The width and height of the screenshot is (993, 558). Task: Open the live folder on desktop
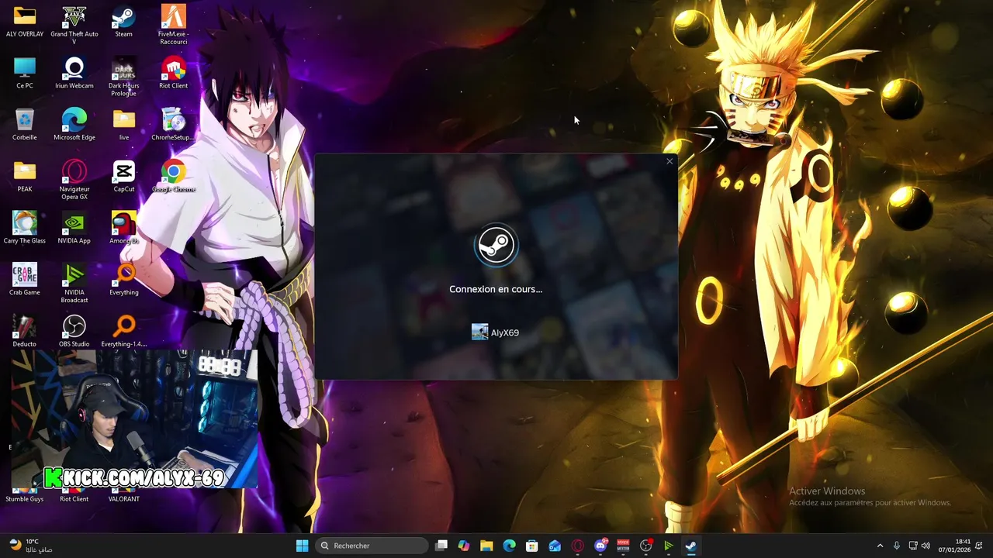(x=123, y=125)
